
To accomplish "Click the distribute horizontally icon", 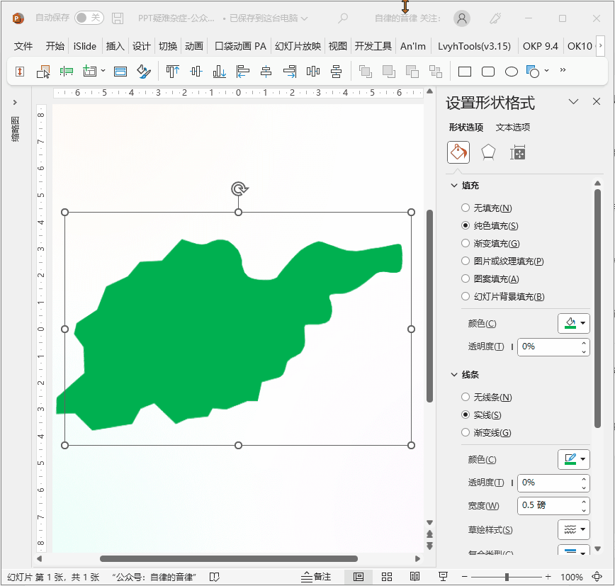I will pos(313,72).
